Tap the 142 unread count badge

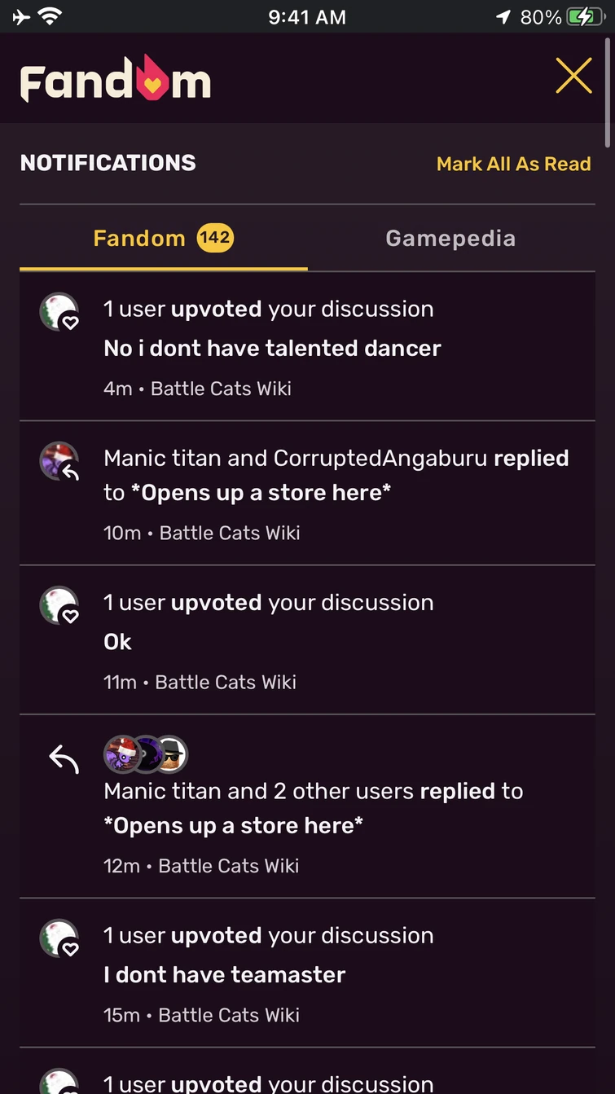[x=215, y=238]
